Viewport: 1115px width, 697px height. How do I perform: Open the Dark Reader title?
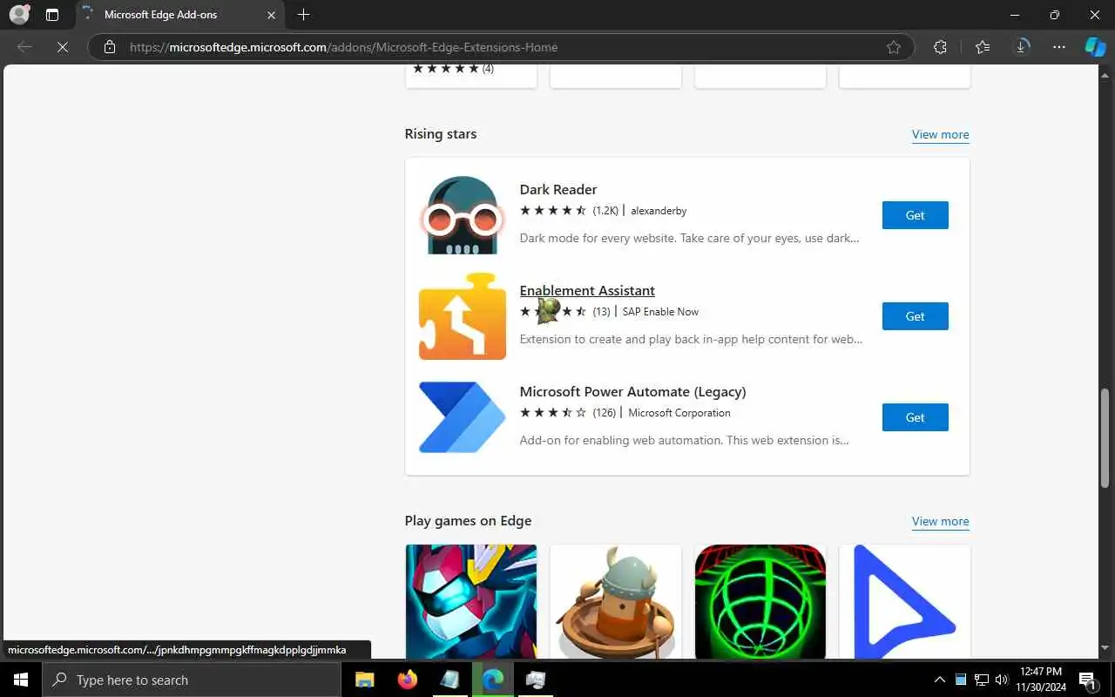pos(558,189)
